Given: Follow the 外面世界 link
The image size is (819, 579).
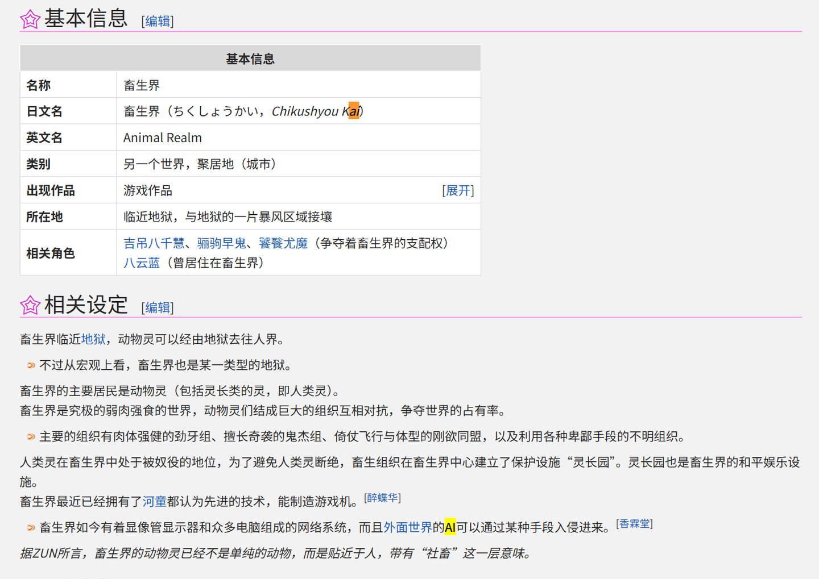Looking at the screenshot, I should 408,527.
